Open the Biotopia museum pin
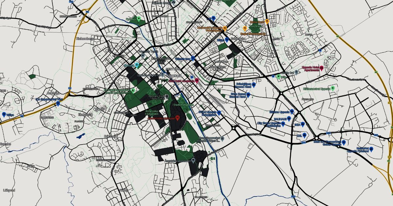 (x=137, y=64)
